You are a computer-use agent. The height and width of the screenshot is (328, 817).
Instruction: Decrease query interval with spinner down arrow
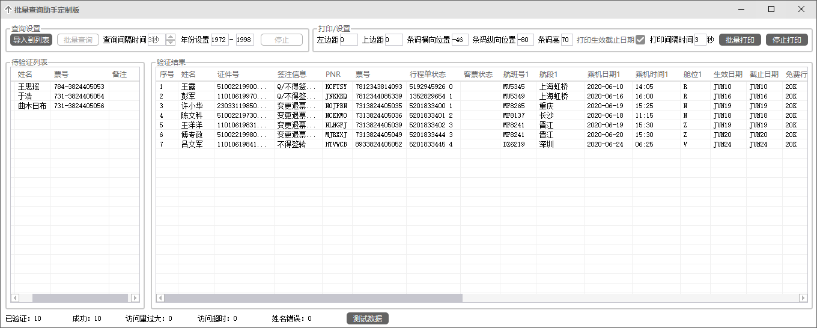pyautogui.click(x=171, y=43)
